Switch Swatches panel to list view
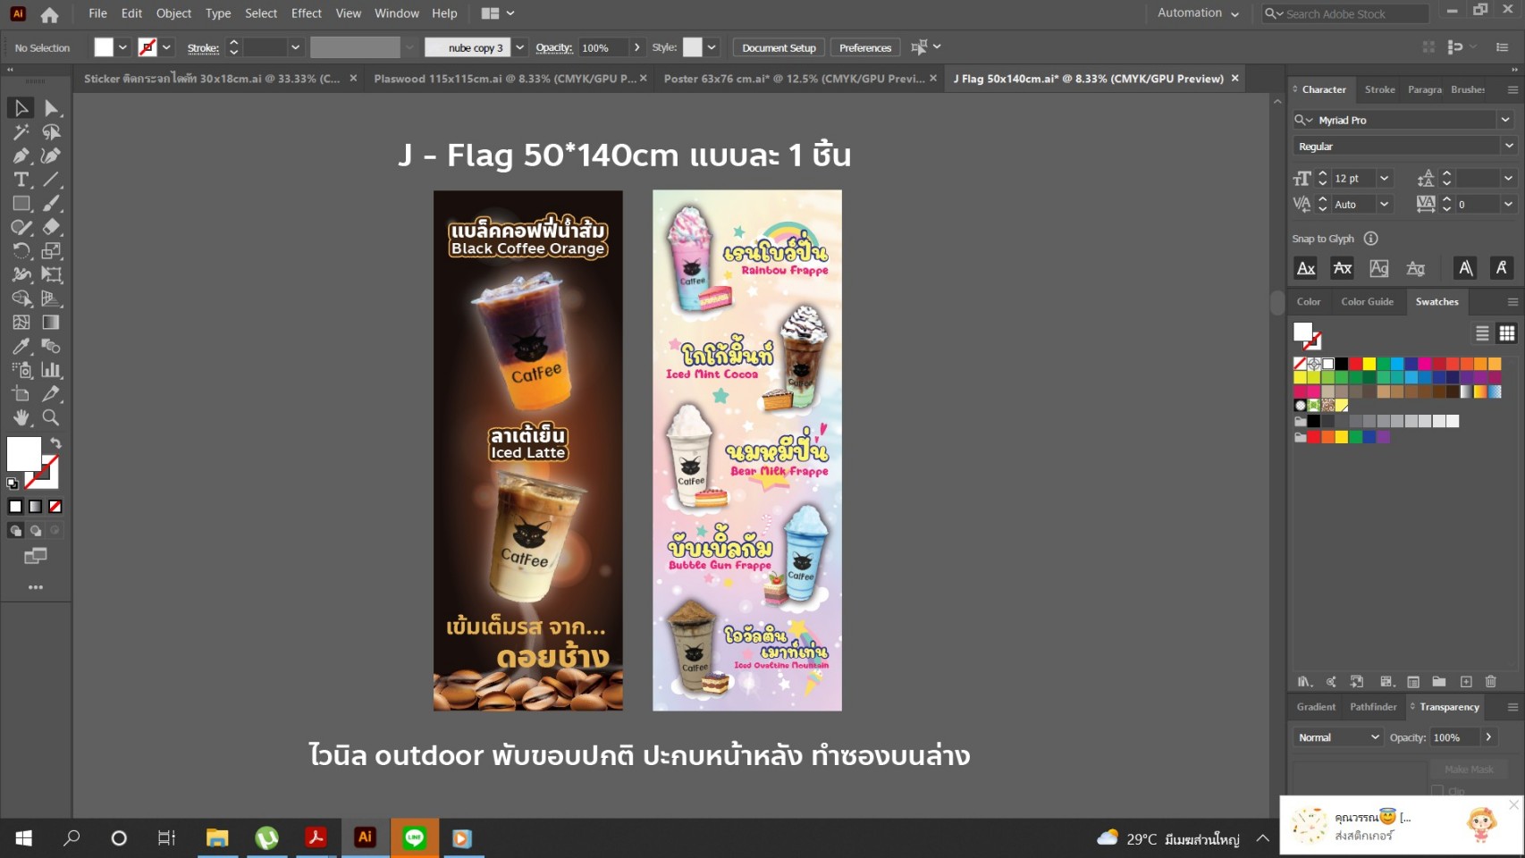This screenshot has width=1525, height=858. (x=1482, y=333)
